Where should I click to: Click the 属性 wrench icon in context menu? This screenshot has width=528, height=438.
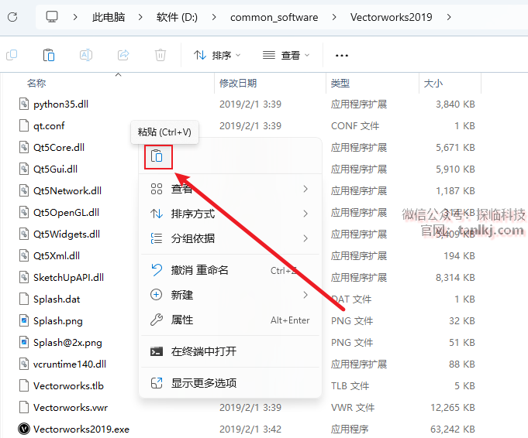[157, 320]
